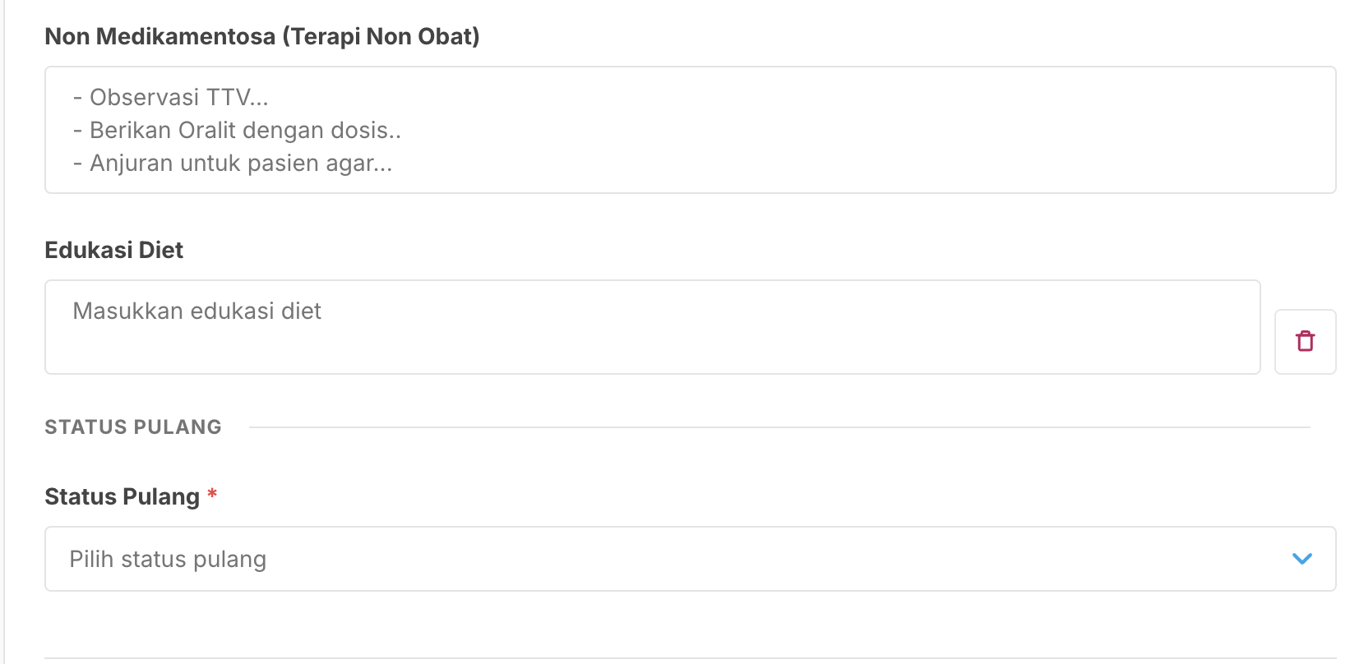Click the 'Masukkan edukasi diet' placeholder text
The image size is (1350, 664).
click(x=196, y=311)
